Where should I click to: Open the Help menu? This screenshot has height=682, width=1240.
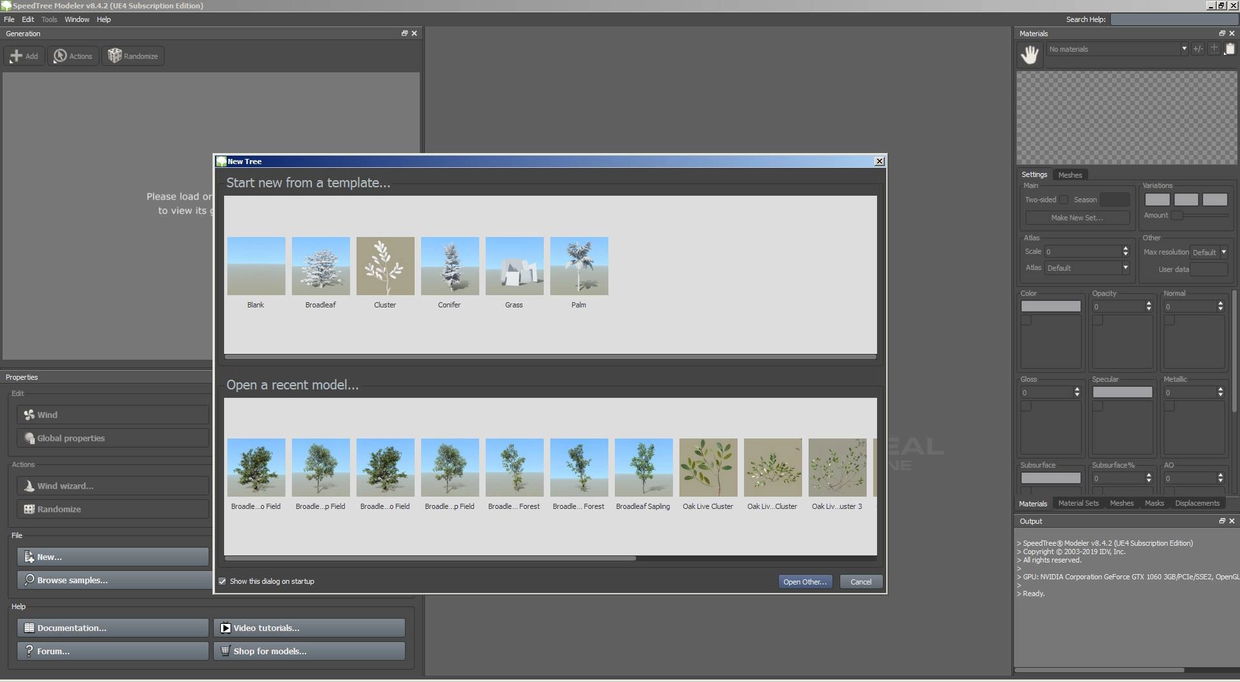pyautogui.click(x=104, y=19)
